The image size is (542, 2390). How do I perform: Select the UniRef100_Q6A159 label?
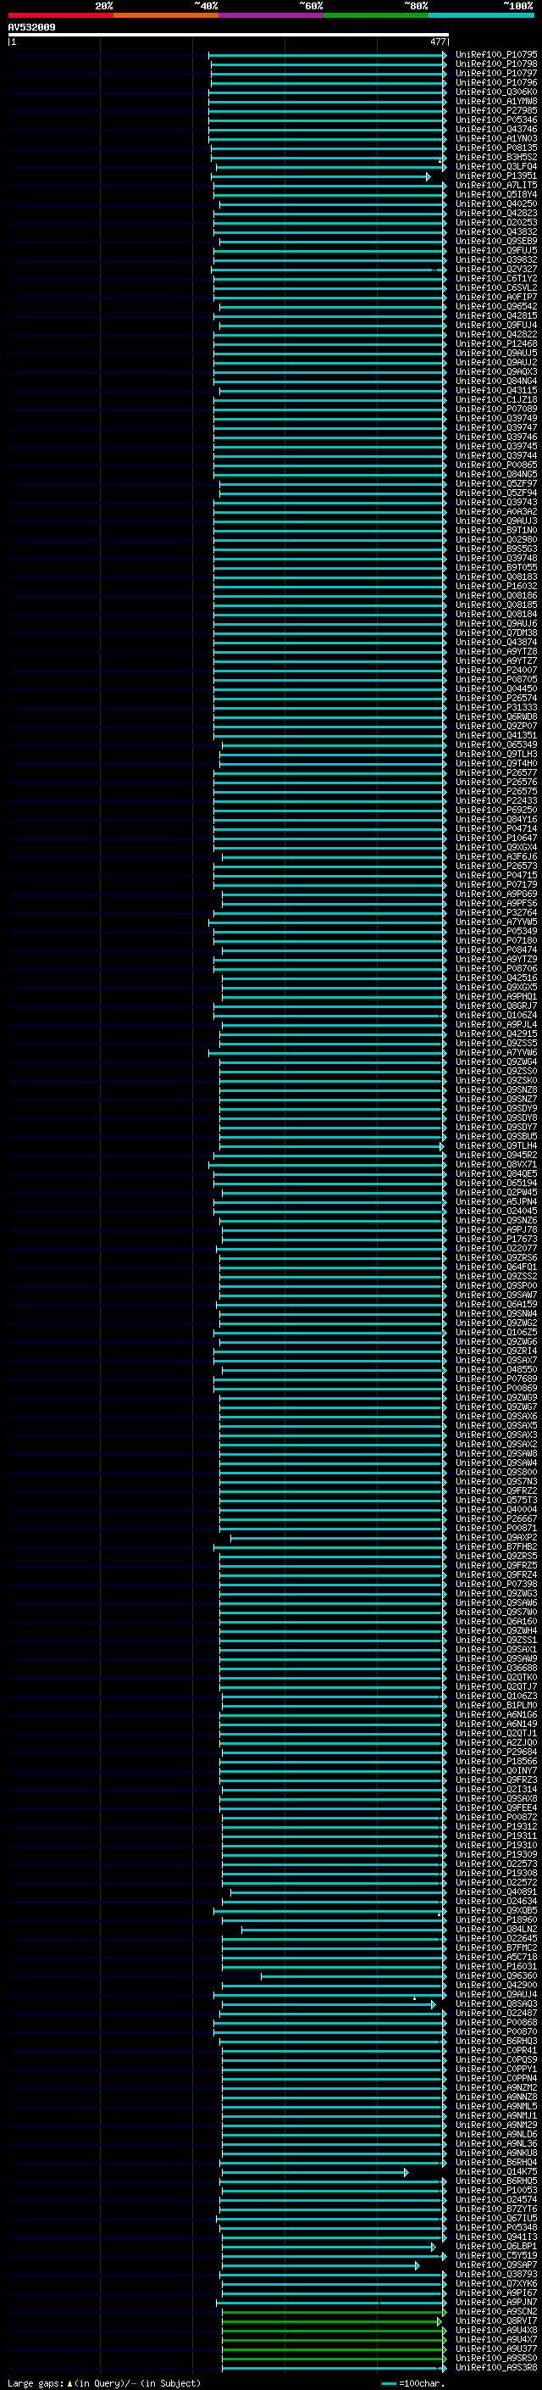point(495,1305)
